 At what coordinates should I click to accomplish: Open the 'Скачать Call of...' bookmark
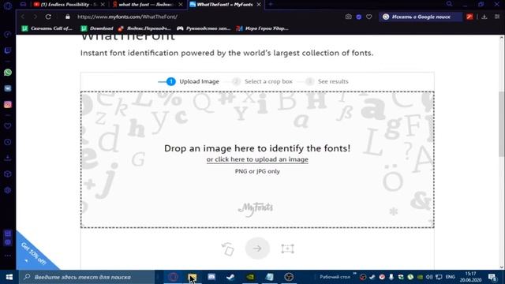click(x=47, y=28)
